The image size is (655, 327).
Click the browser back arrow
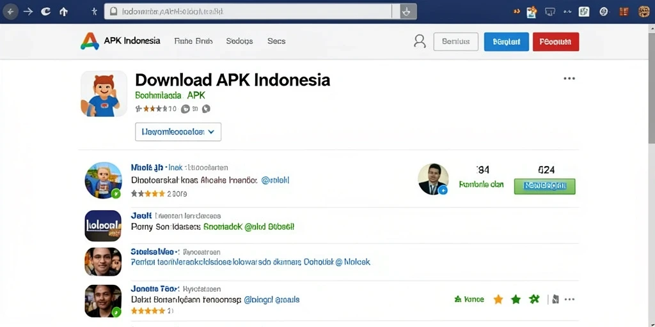tap(10, 11)
